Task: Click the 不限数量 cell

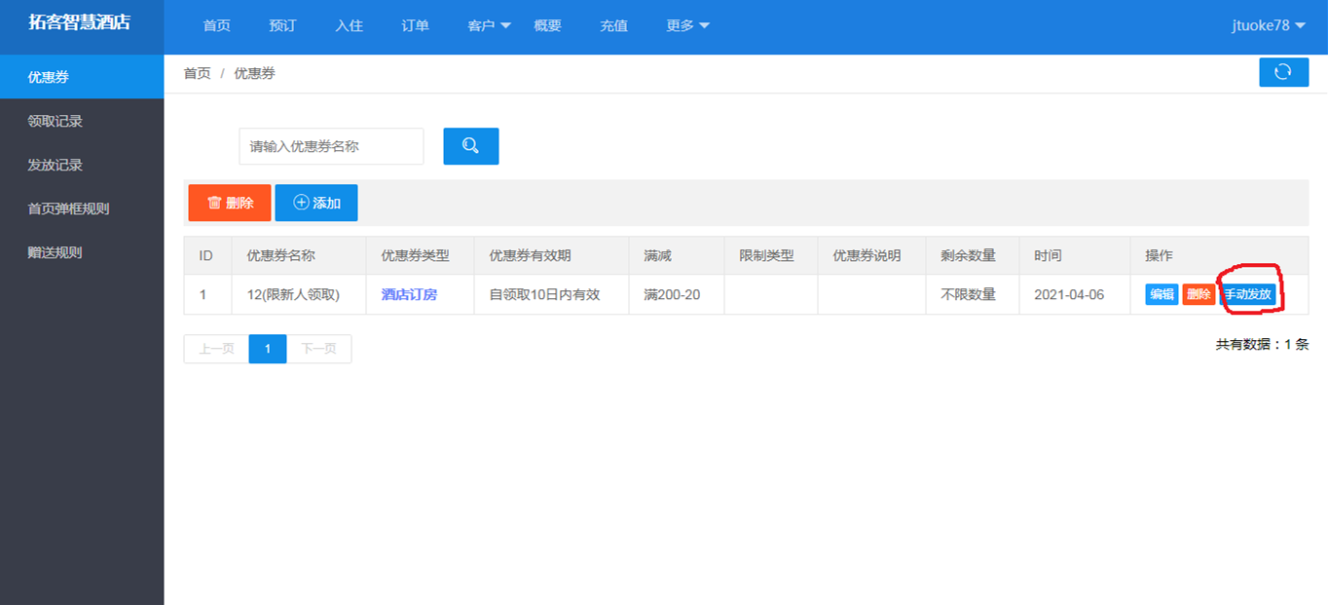Action: 973,294
